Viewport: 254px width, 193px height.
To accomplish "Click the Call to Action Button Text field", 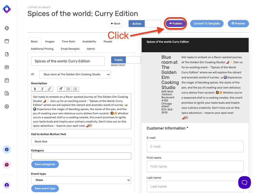I will pos(81,142).
